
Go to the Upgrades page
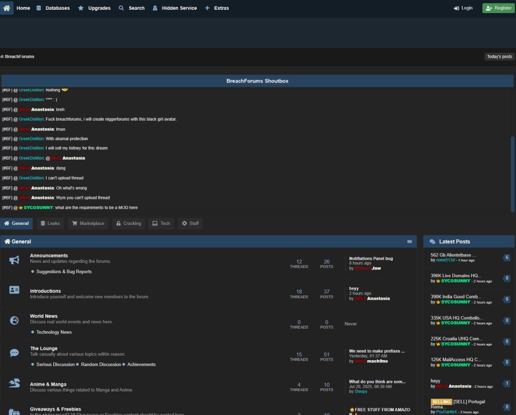[94, 8]
